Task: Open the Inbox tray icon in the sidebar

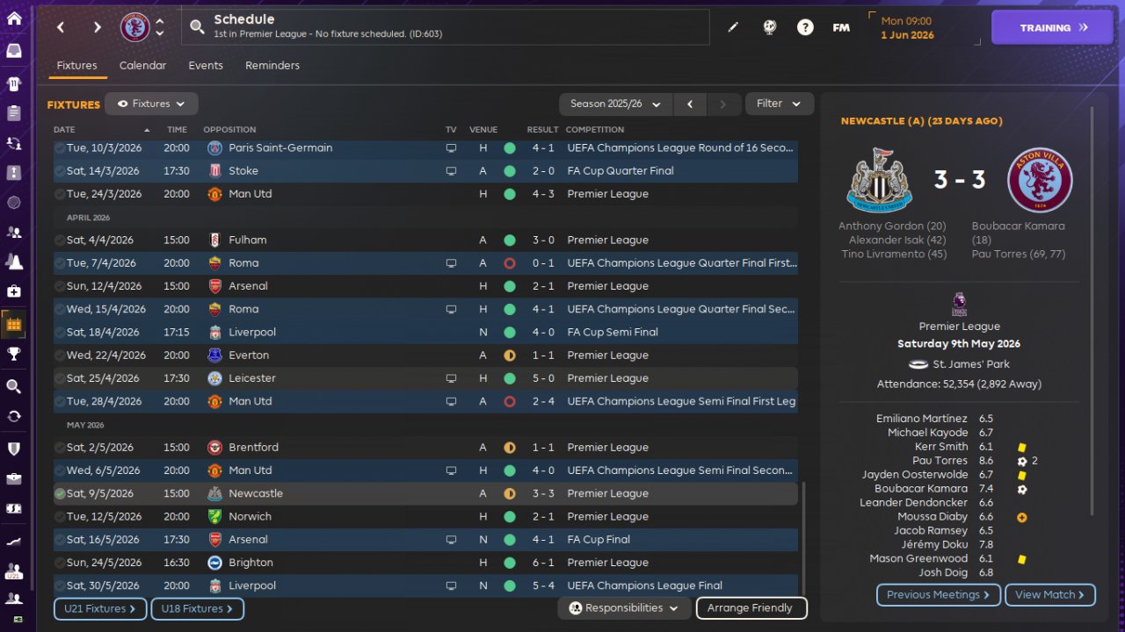Action: (x=14, y=51)
